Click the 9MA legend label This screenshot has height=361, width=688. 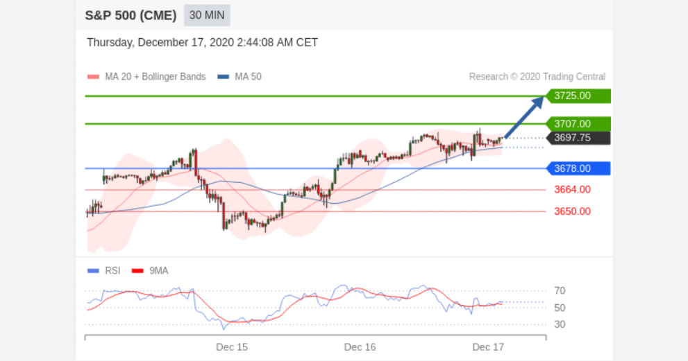click(x=159, y=271)
